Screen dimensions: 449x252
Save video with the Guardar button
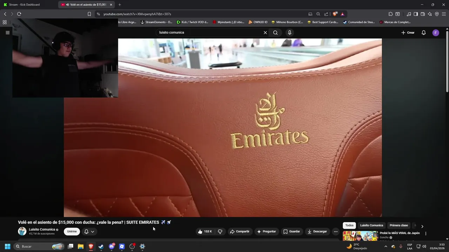(x=291, y=231)
